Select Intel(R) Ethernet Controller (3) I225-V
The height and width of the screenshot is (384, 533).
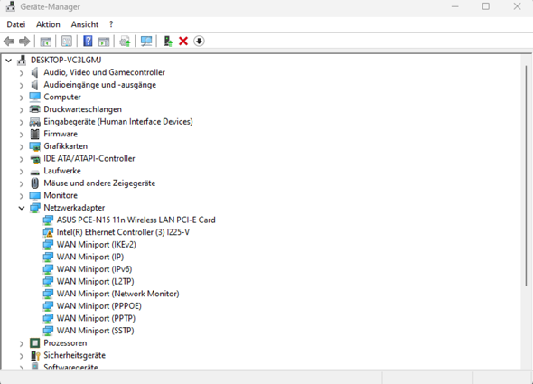123,232
